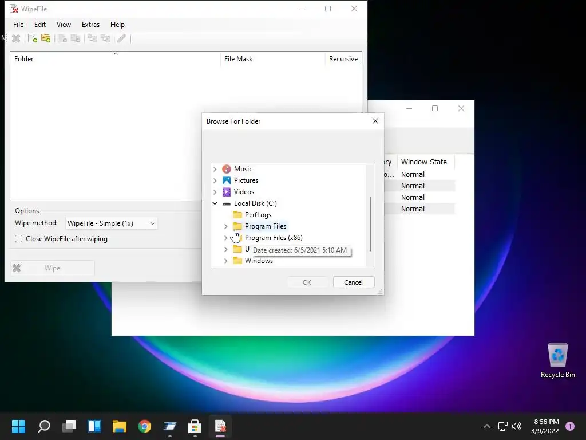The width and height of the screenshot is (586, 440).
Task: Select the Pictures label in tree
Action: pyautogui.click(x=246, y=180)
